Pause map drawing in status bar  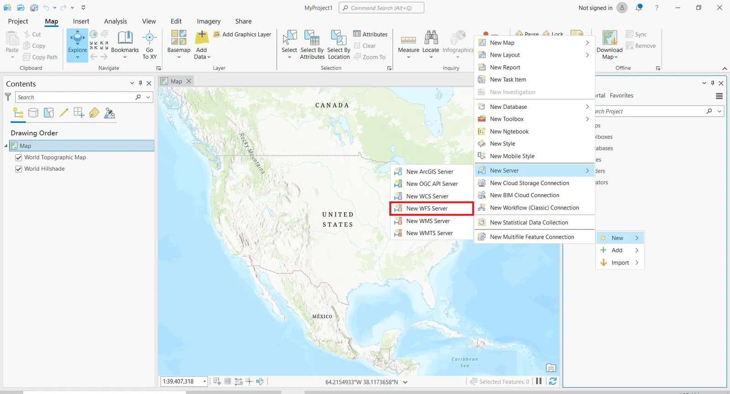[539, 381]
